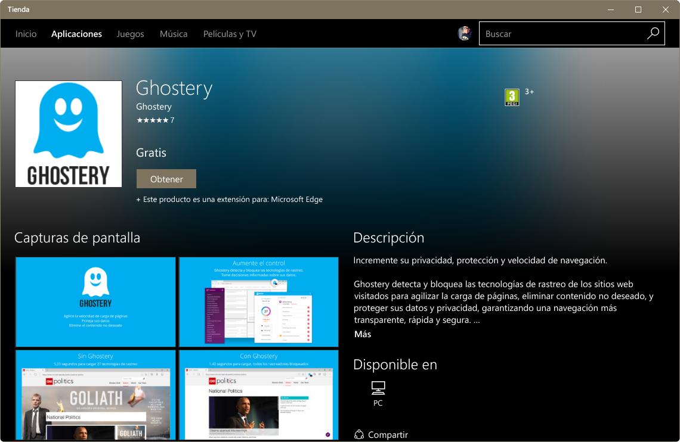
Task: Open the user profile avatar icon
Action: [x=464, y=33]
